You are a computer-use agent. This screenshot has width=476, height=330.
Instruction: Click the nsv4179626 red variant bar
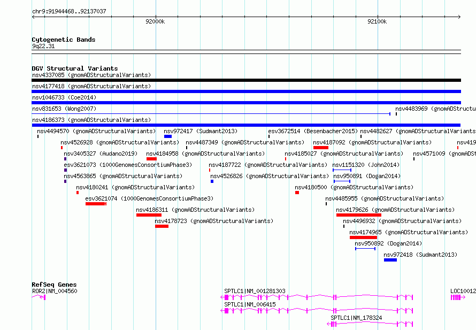359,215
